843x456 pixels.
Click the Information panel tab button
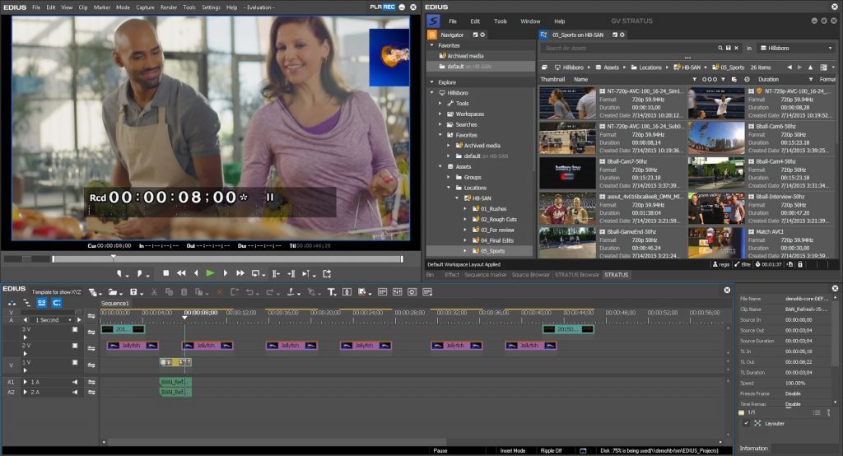coord(754,449)
